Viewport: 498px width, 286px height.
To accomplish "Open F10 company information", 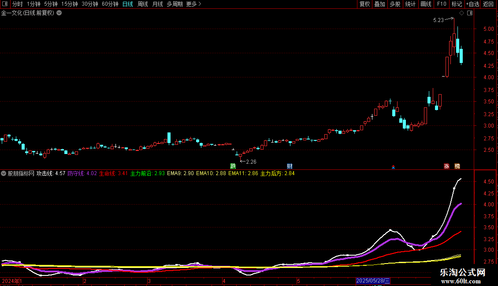I will click(x=442, y=4).
